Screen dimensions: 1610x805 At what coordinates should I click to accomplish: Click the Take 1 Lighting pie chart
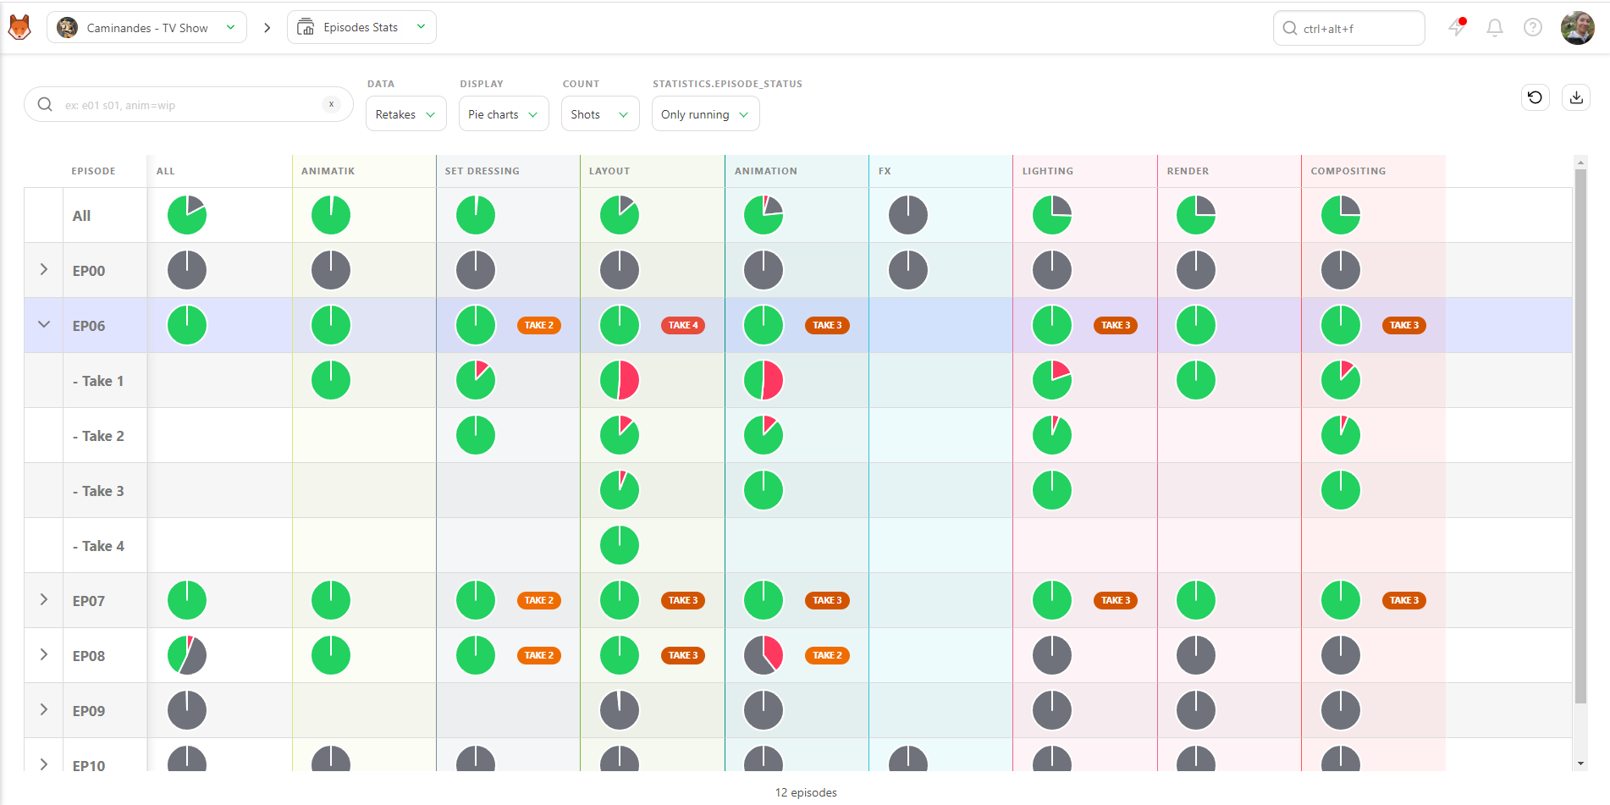click(x=1052, y=380)
